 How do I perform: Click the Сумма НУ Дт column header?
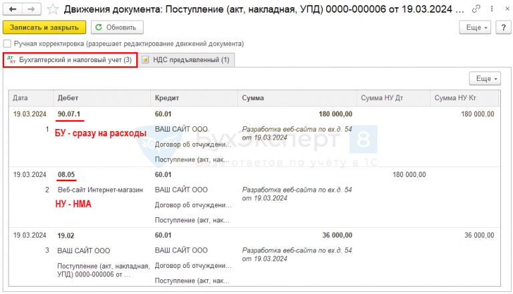[393, 98]
